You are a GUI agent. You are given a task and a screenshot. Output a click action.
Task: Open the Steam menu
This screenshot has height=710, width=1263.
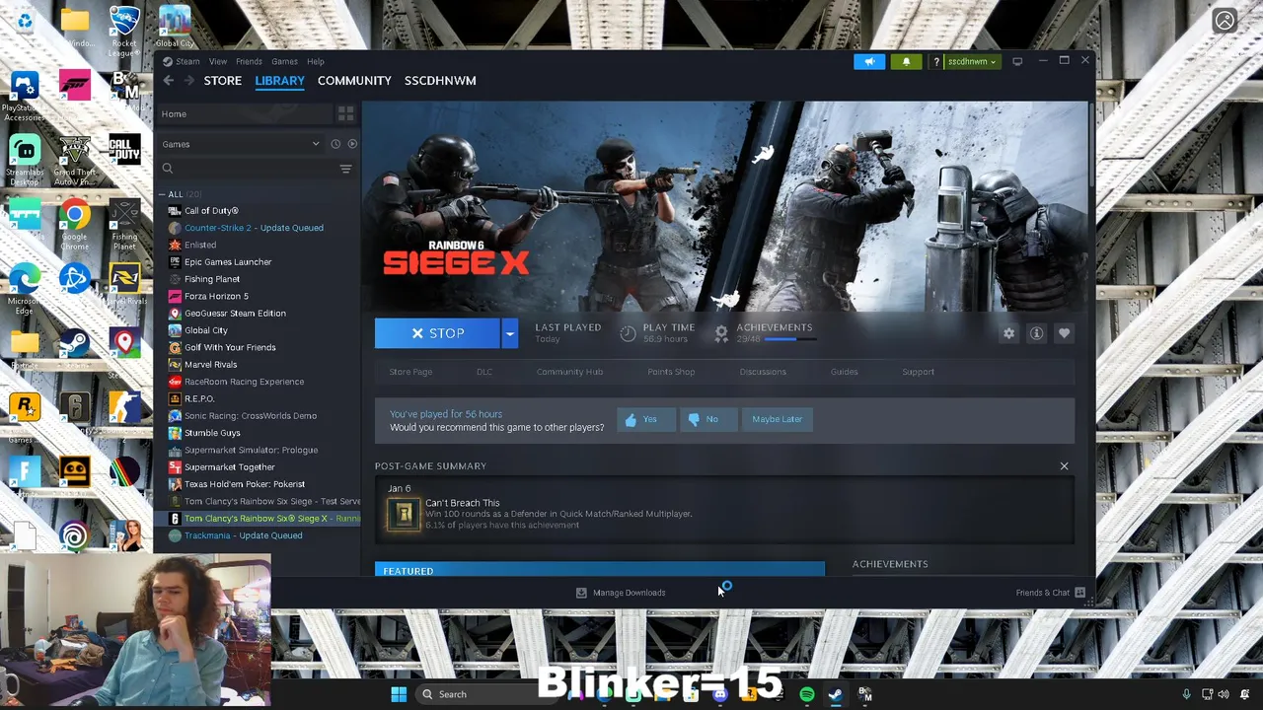tap(187, 61)
